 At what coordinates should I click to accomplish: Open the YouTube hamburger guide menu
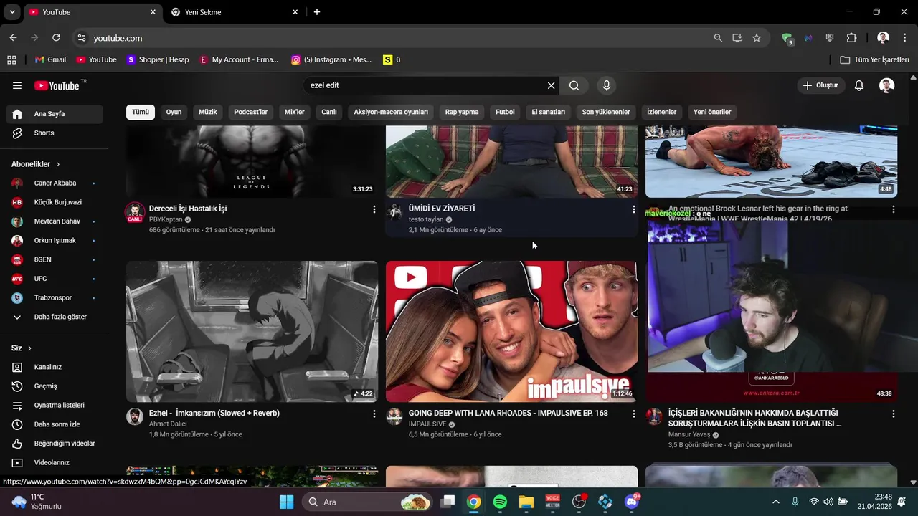coord(17,85)
